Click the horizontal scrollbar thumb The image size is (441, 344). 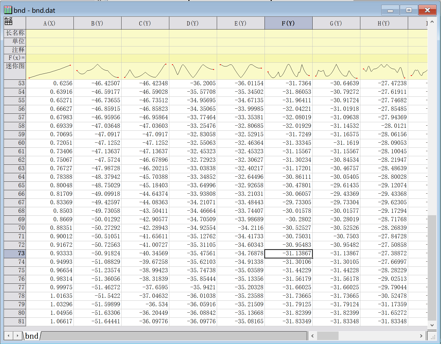coord(328,336)
